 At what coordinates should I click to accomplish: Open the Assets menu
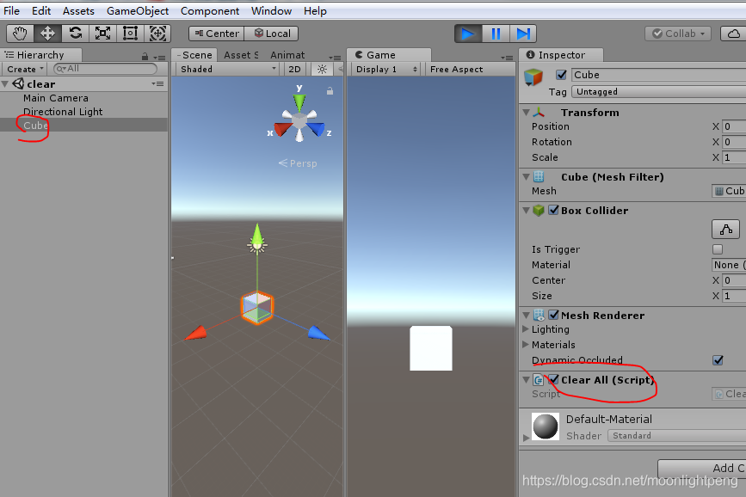tap(78, 11)
